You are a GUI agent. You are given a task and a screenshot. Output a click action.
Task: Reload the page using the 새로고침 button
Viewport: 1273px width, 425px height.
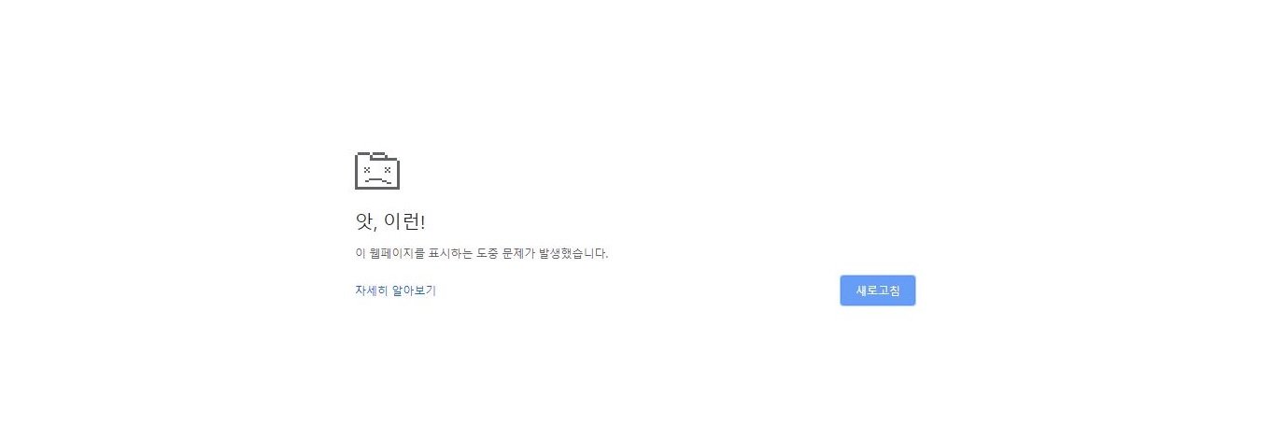[877, 290]
